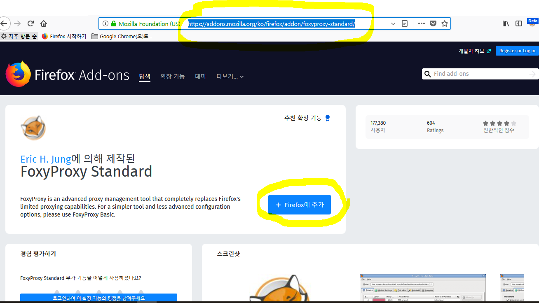
Task: Click the 스크린샷 heading
Action: click(228, 254)
